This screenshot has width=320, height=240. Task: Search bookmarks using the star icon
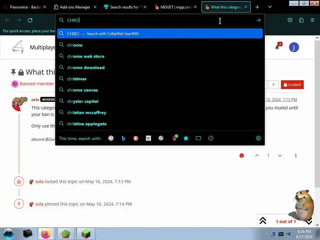pos(186,138)
